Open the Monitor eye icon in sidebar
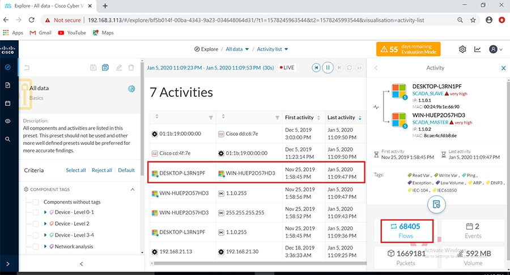 [x=8, y=121]
